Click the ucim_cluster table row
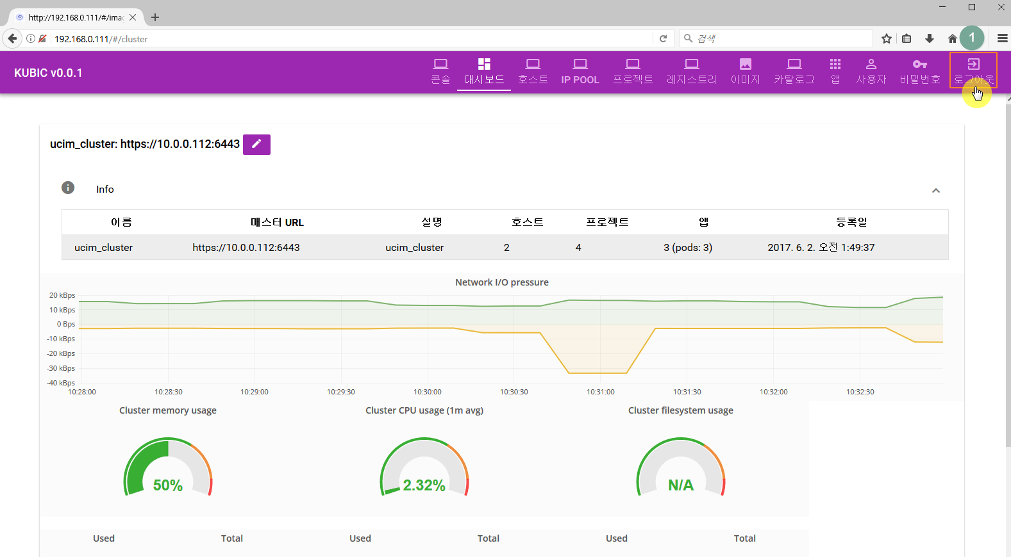The width and height of the screenshot is (1011, 557). [505, 247]
